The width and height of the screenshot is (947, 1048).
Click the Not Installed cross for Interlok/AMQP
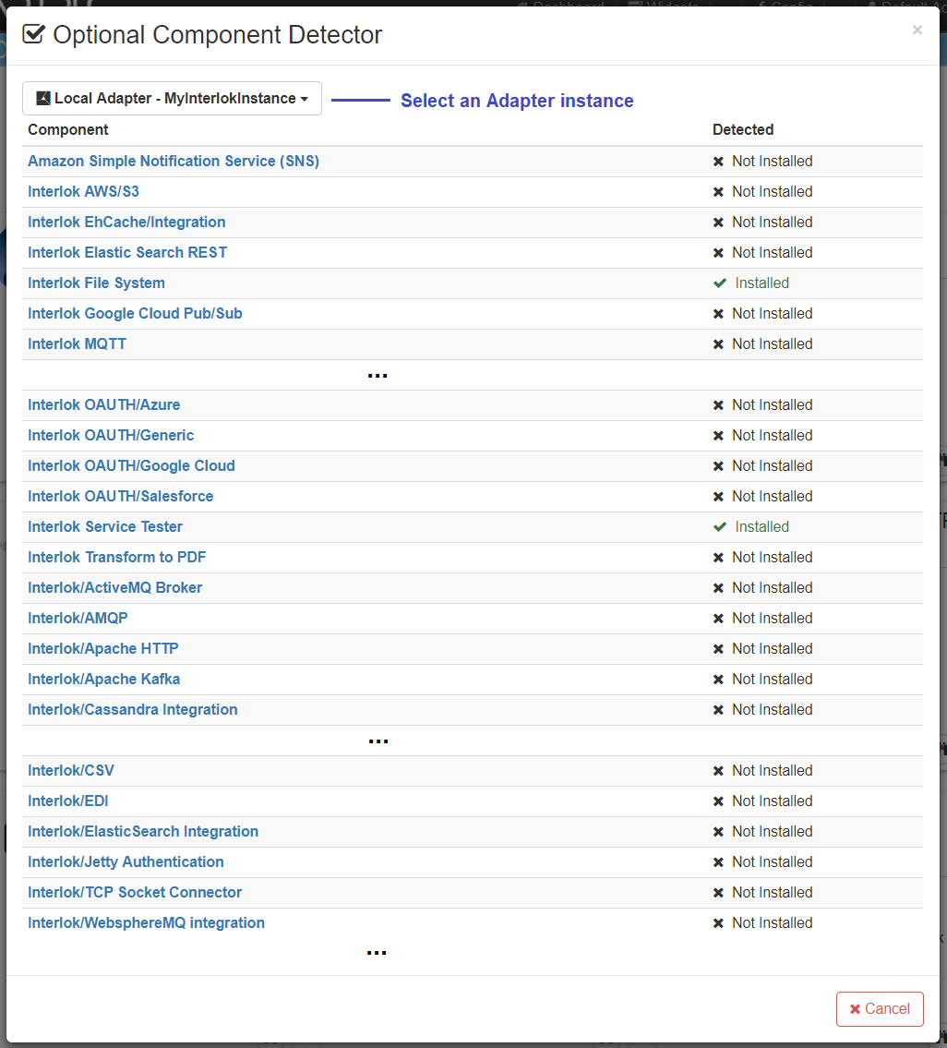point(718,619)
